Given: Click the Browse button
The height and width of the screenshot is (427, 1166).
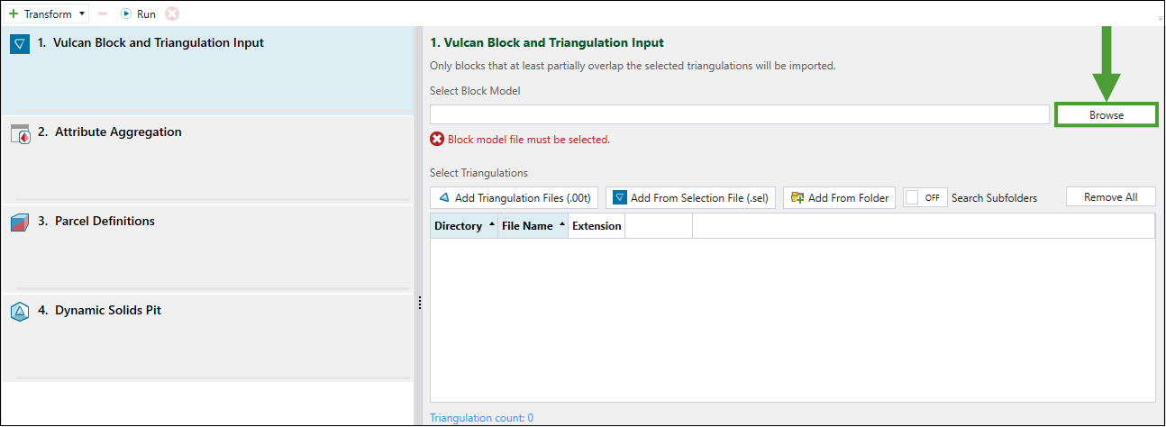Looking at the screenshot, I should coord(1106,115).
